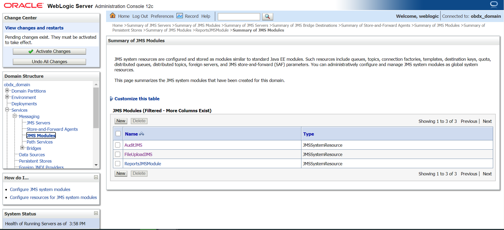The image size is (504, 230).
Task: Open the Help menu item
Action: click(206, 16)
